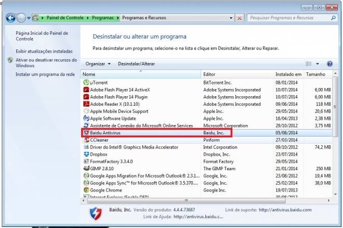The width and height of the screenshot is (343, 228).
Task: Expand the Painel de Controle breadcrumb arrow
Action: pos(88,18)
